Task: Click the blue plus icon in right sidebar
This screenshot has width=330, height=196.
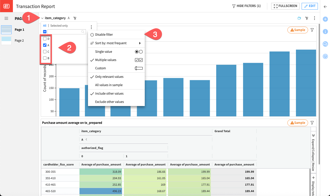Action: point(325,19)
